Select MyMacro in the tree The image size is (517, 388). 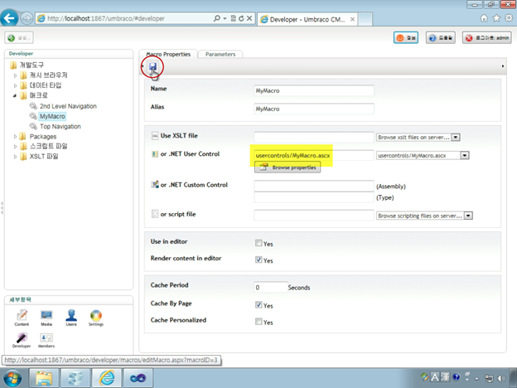[52, 116]
